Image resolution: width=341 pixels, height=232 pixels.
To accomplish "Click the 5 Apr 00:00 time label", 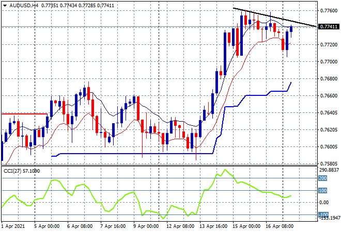I will click(47, 226).
